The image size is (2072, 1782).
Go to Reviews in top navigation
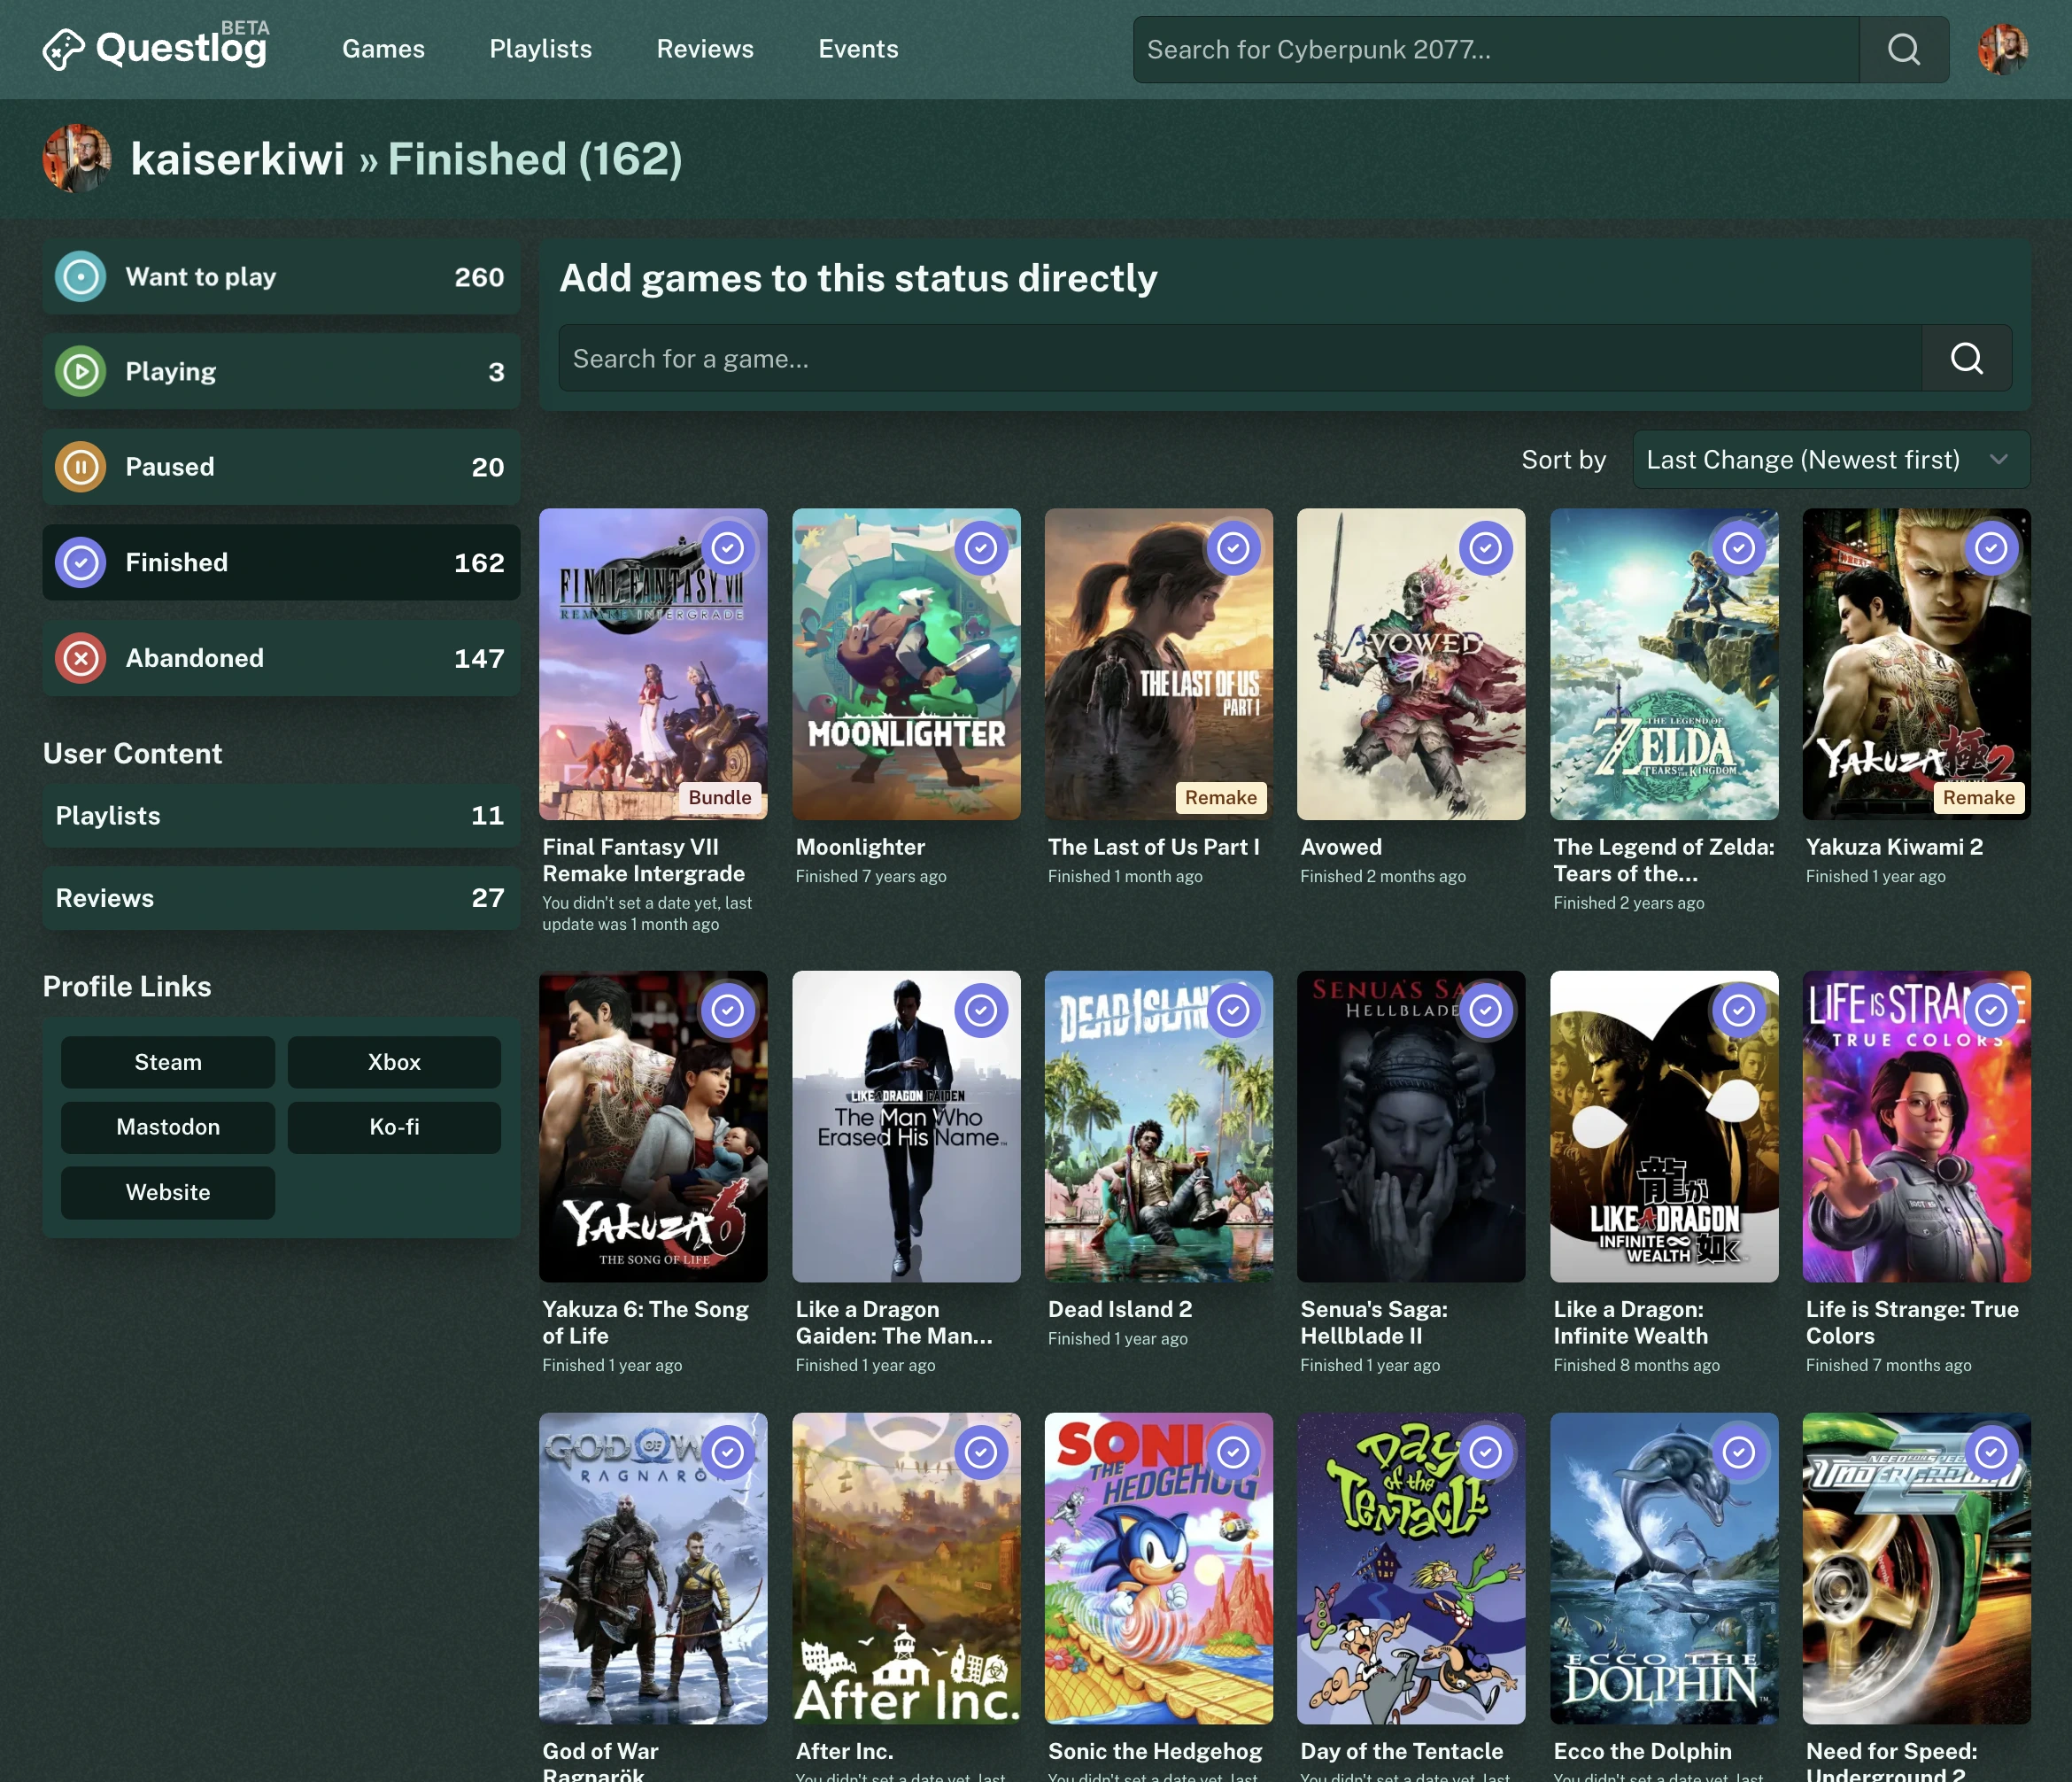coord(705,49)
